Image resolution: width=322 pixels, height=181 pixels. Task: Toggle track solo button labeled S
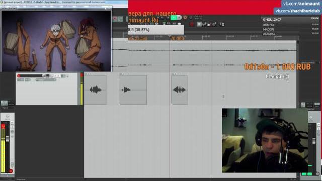[59, 76]
